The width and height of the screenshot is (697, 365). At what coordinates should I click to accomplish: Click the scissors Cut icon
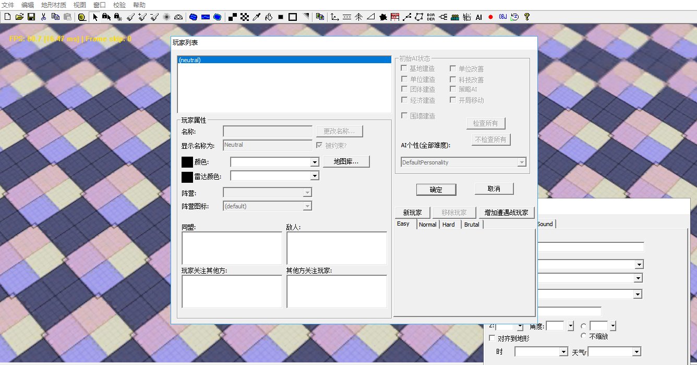click(44, 17)
